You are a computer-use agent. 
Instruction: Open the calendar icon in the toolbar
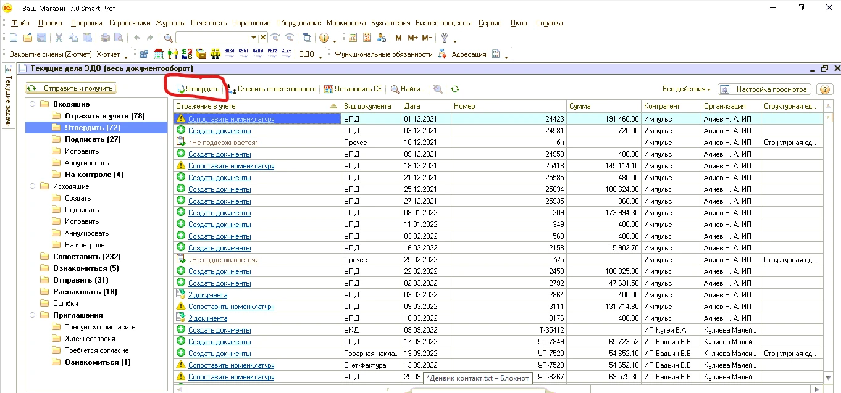pos(367,38)
